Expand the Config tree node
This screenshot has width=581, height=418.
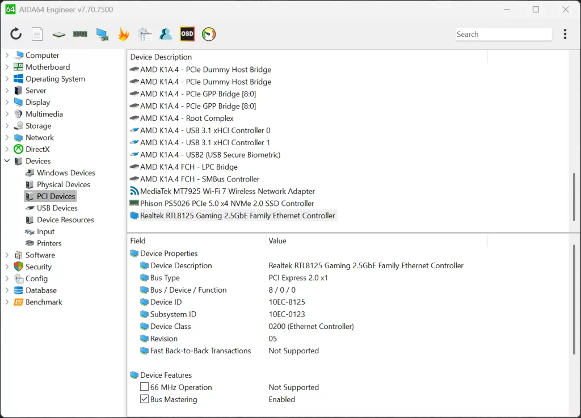click(x=7, y=278)
